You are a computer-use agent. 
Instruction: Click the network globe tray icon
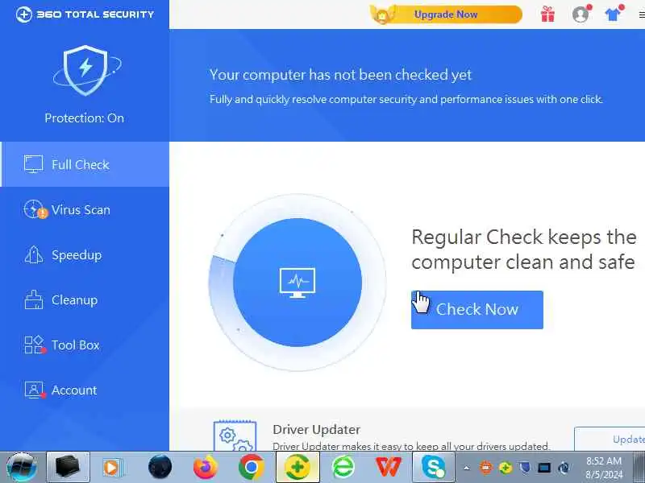point(564,468)
